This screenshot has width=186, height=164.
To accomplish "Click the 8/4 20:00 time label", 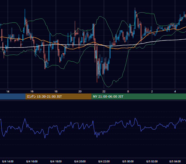I will coord(80,161).
